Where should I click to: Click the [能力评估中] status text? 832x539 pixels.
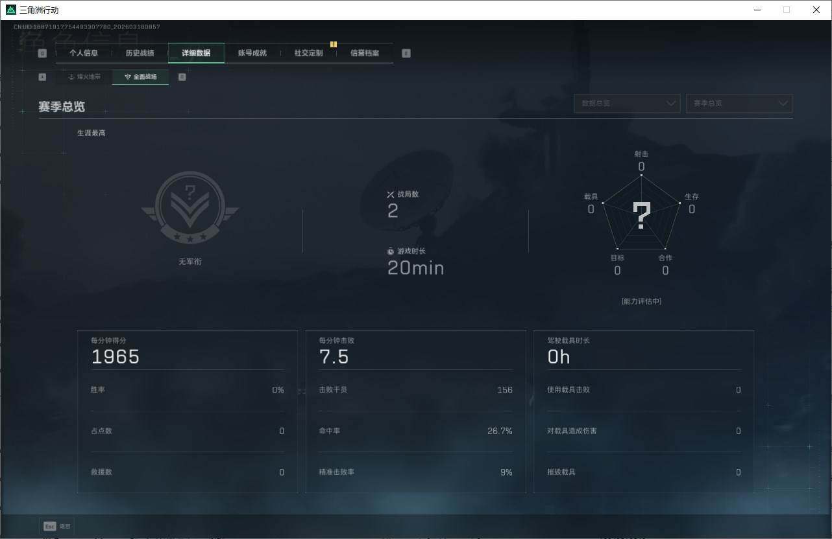641,301
